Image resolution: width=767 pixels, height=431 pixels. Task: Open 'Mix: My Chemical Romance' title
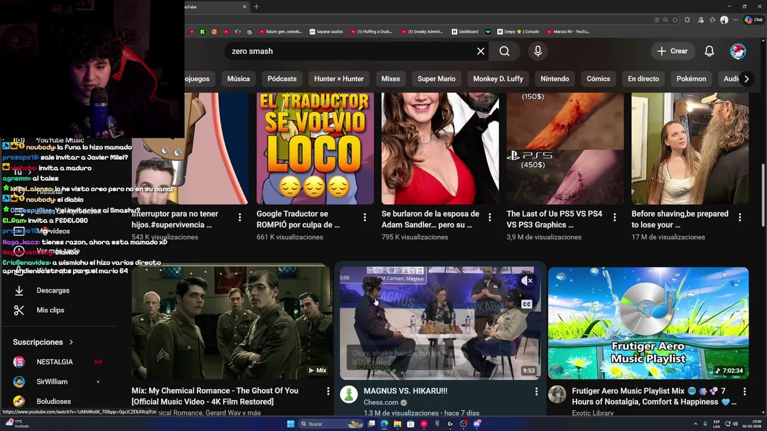[x=215, y=396]
